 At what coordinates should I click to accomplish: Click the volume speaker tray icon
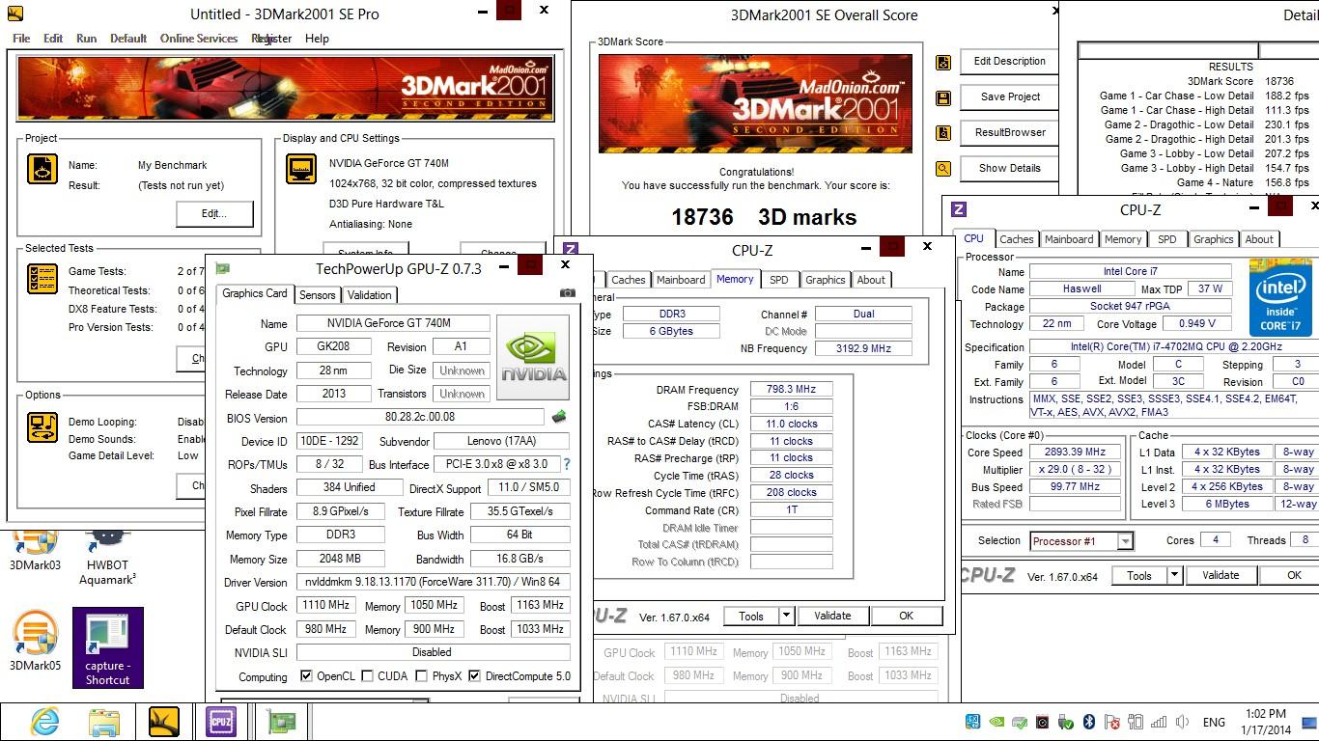coord(1183,722)
